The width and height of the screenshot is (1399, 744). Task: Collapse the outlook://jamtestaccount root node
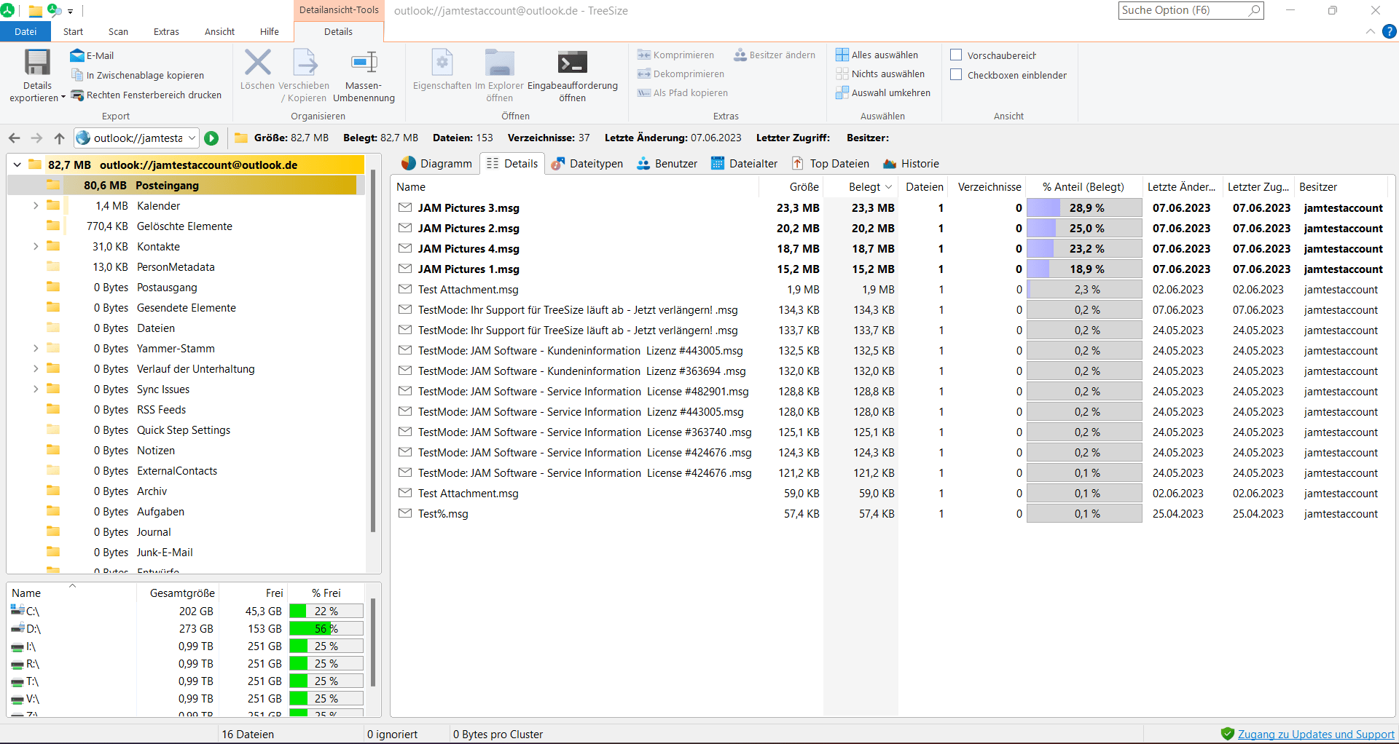17,165
